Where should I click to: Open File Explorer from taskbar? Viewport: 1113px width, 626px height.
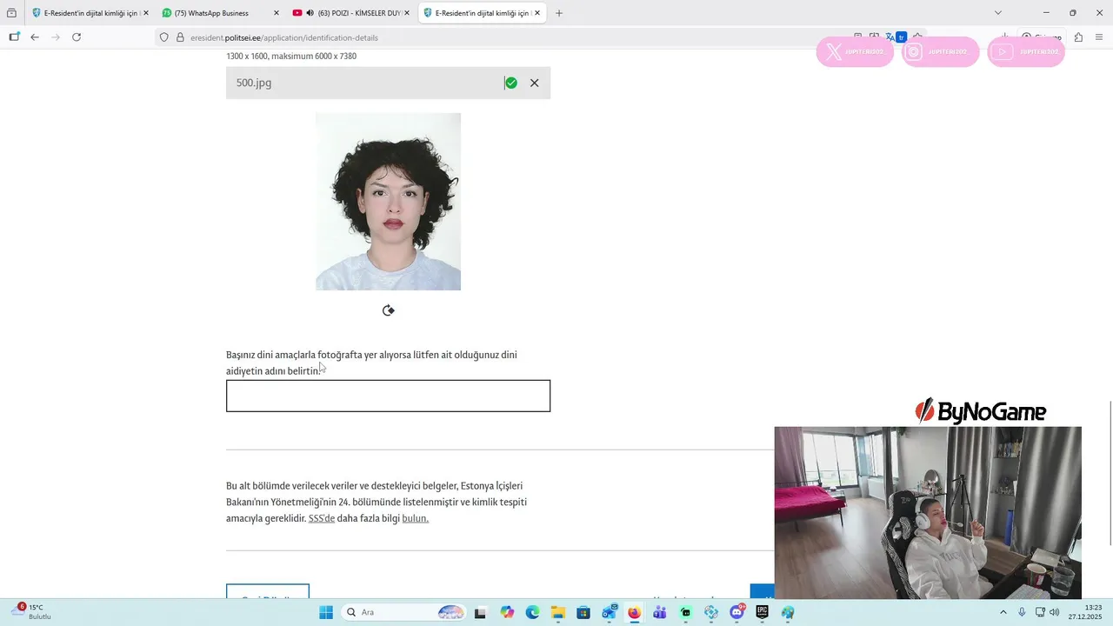point(558,612)
